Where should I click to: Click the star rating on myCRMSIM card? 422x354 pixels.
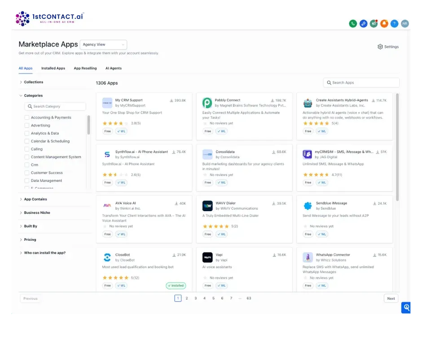click(316, 175)
